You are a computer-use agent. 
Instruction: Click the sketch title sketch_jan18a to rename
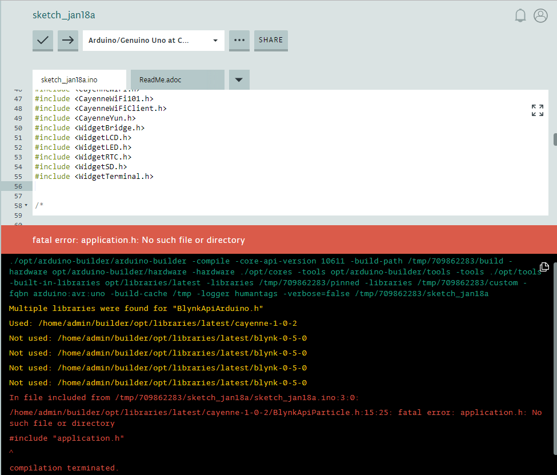(x=64, y=15)
